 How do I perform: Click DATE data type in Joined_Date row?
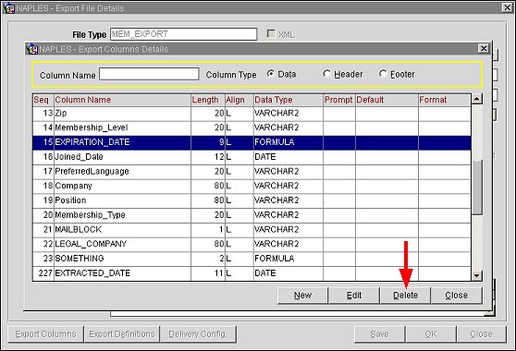(x=264, y=157)
